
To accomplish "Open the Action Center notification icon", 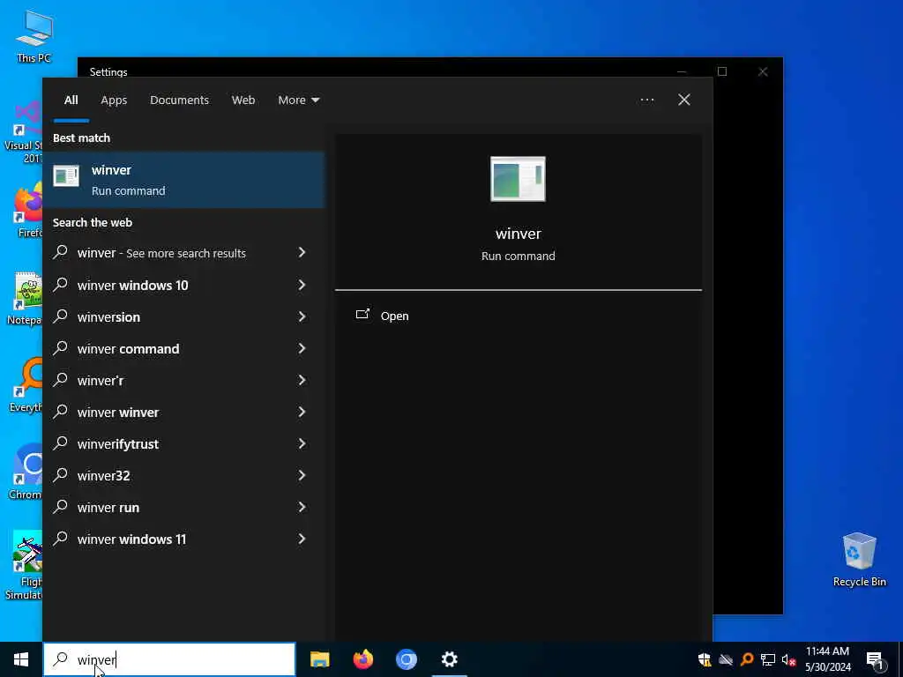I will click(875, 660).
